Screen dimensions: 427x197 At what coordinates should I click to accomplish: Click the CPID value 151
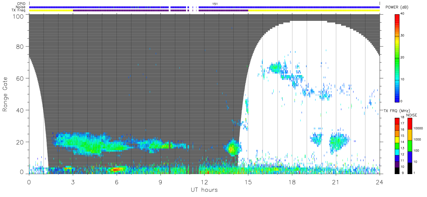[215, 4]
